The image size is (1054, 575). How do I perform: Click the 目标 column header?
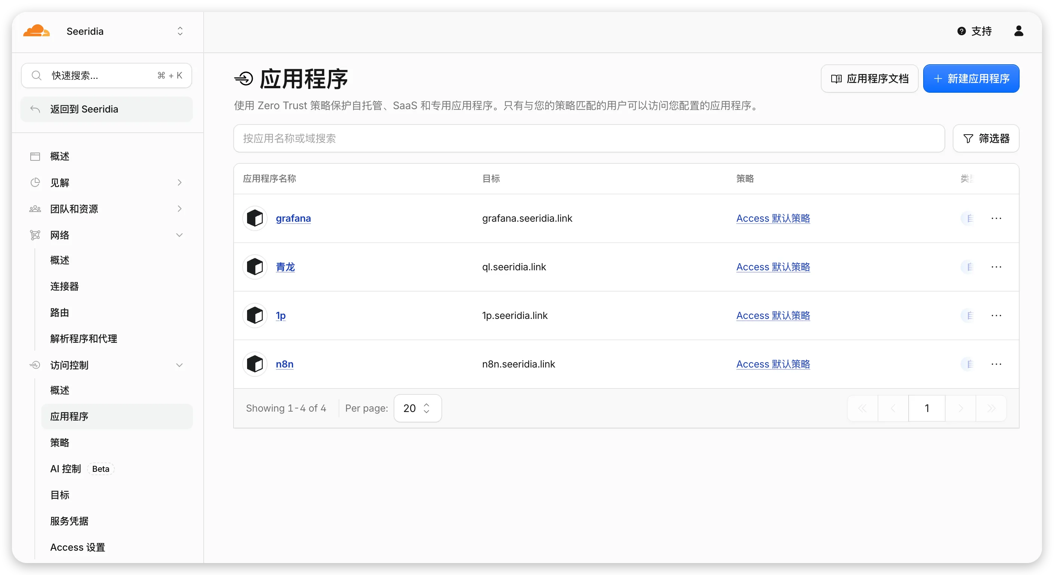click(491, 178)
